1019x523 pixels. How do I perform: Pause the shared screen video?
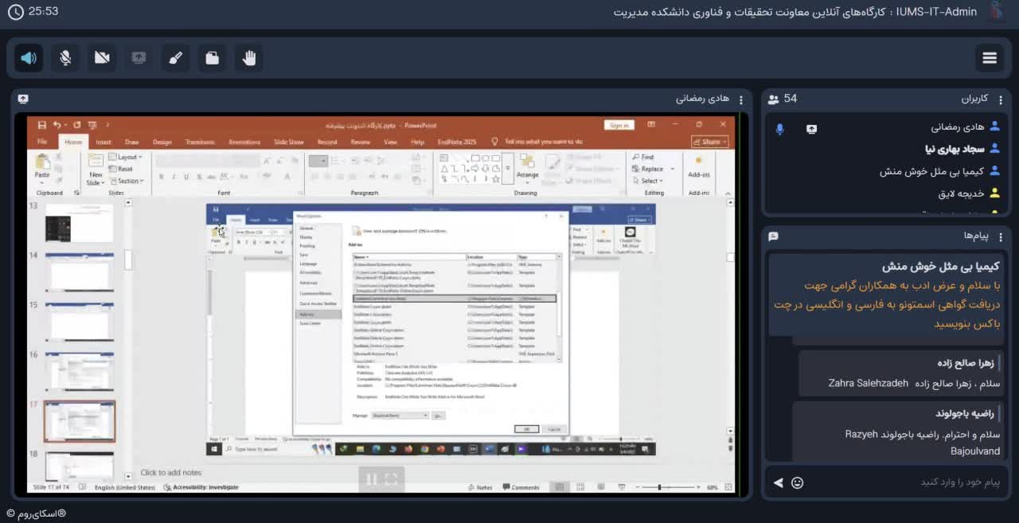click(x=371, y=479)
